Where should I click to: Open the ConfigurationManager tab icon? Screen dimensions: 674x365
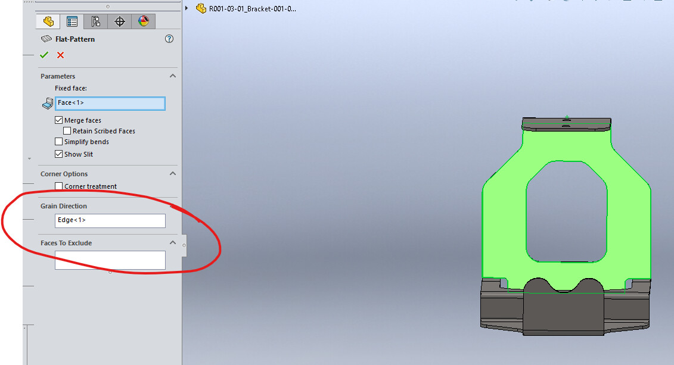coord(95,21)
